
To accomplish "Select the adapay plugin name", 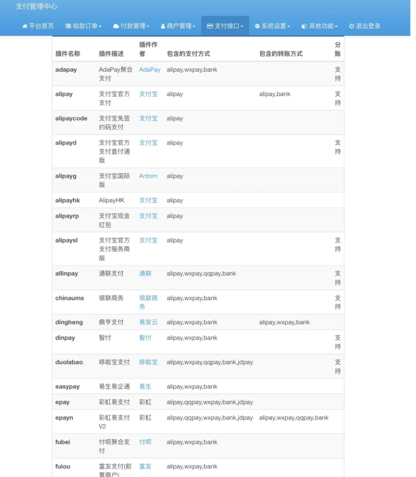I will point(66,70).
